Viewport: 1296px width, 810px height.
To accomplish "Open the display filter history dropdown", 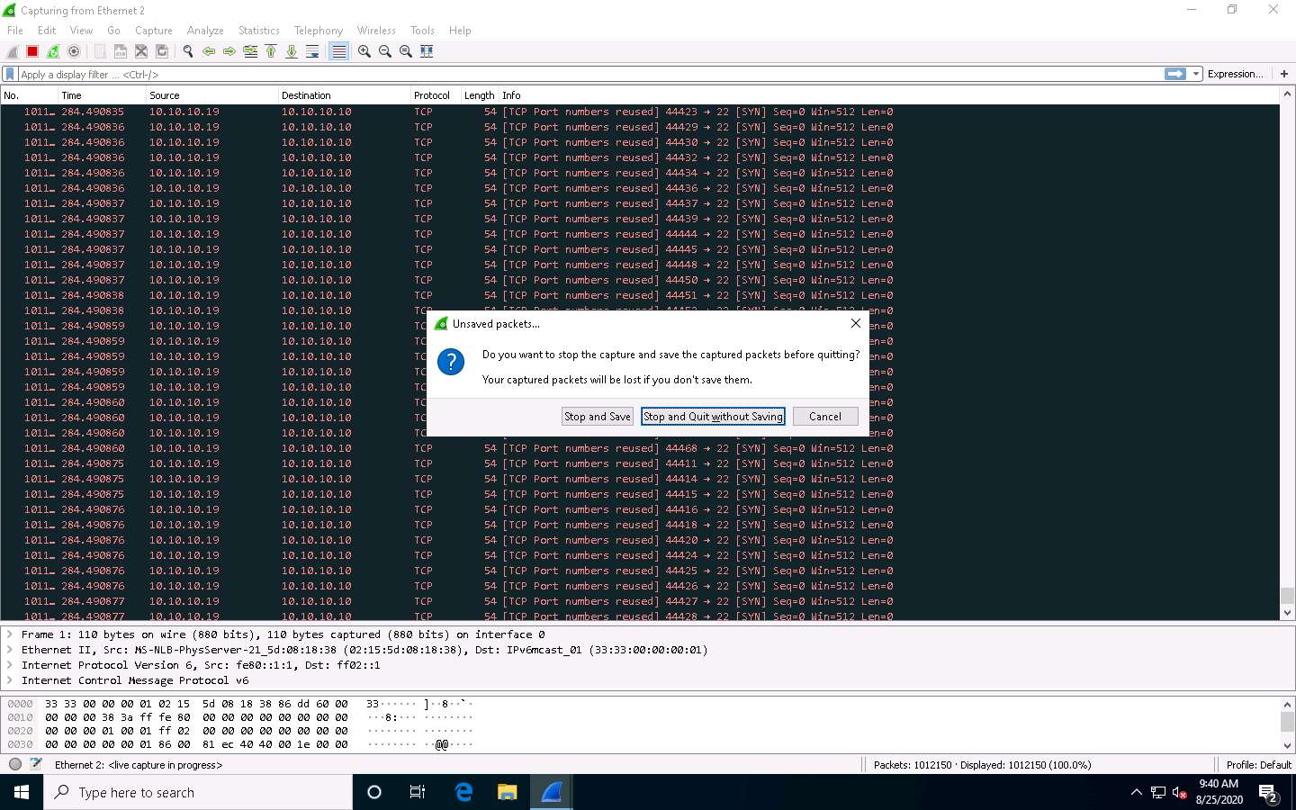I will [1196, 74].
